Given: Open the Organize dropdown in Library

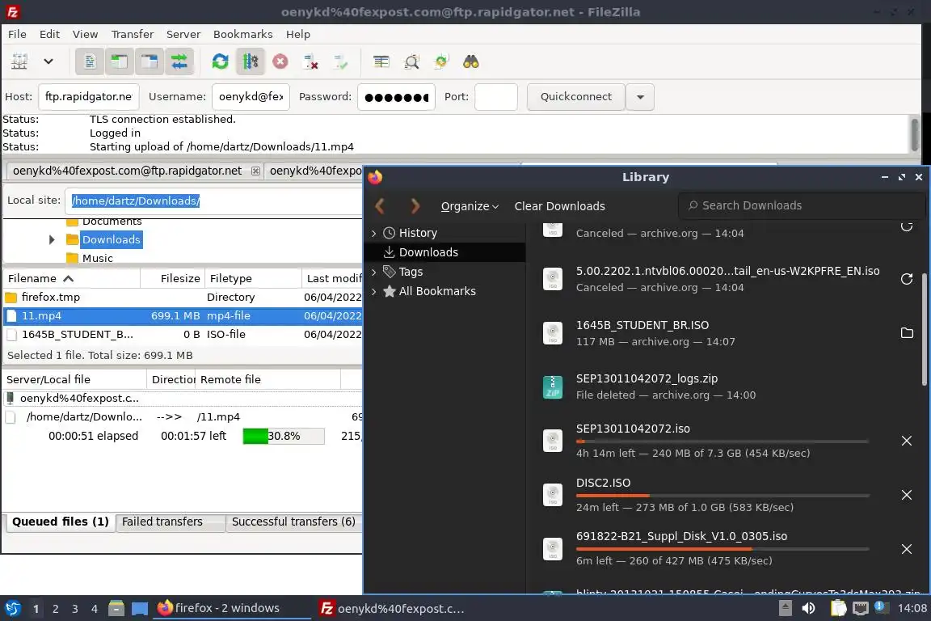Looking at the screenshot, I should tap(470, 205).
